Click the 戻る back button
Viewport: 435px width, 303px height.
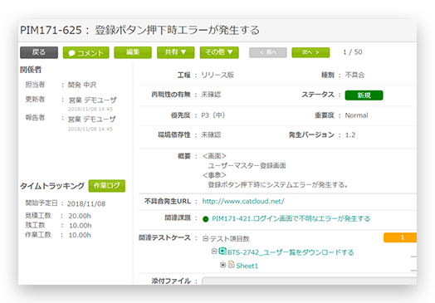click(x=39, y=52)
